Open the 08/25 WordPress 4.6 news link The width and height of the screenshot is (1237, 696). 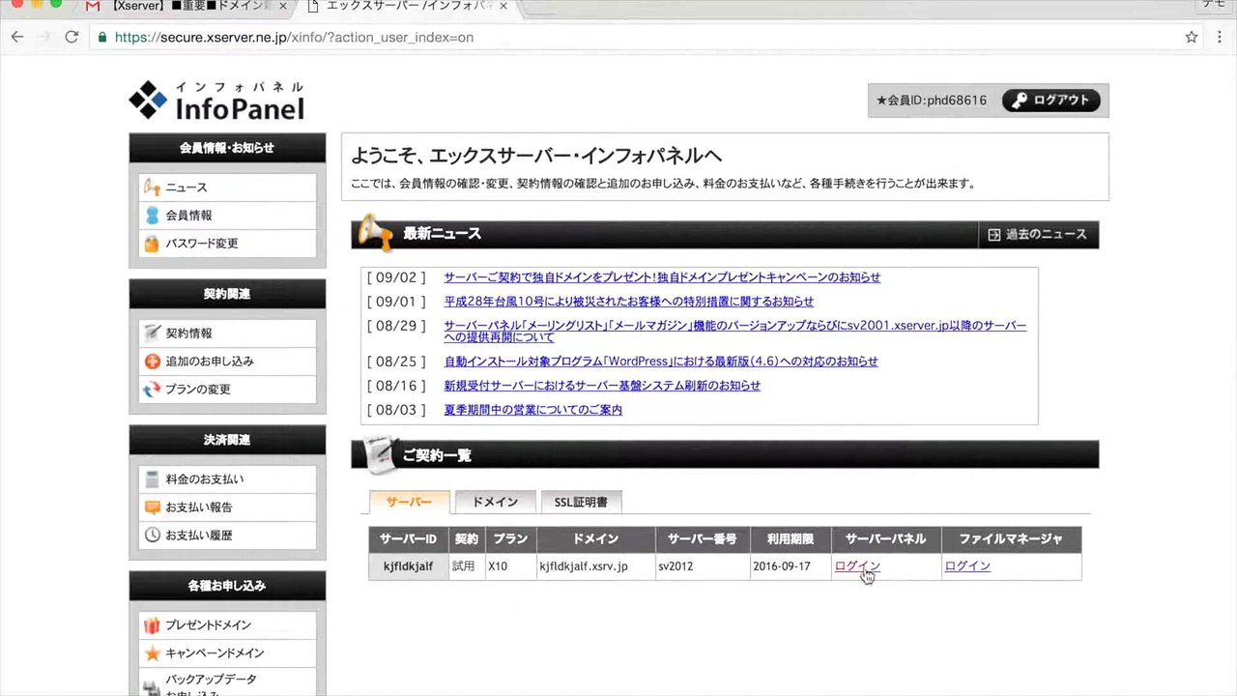tap(661, 361)
